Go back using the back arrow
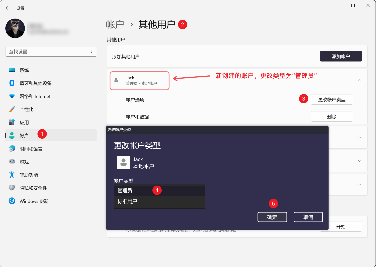 coord(8,8)
